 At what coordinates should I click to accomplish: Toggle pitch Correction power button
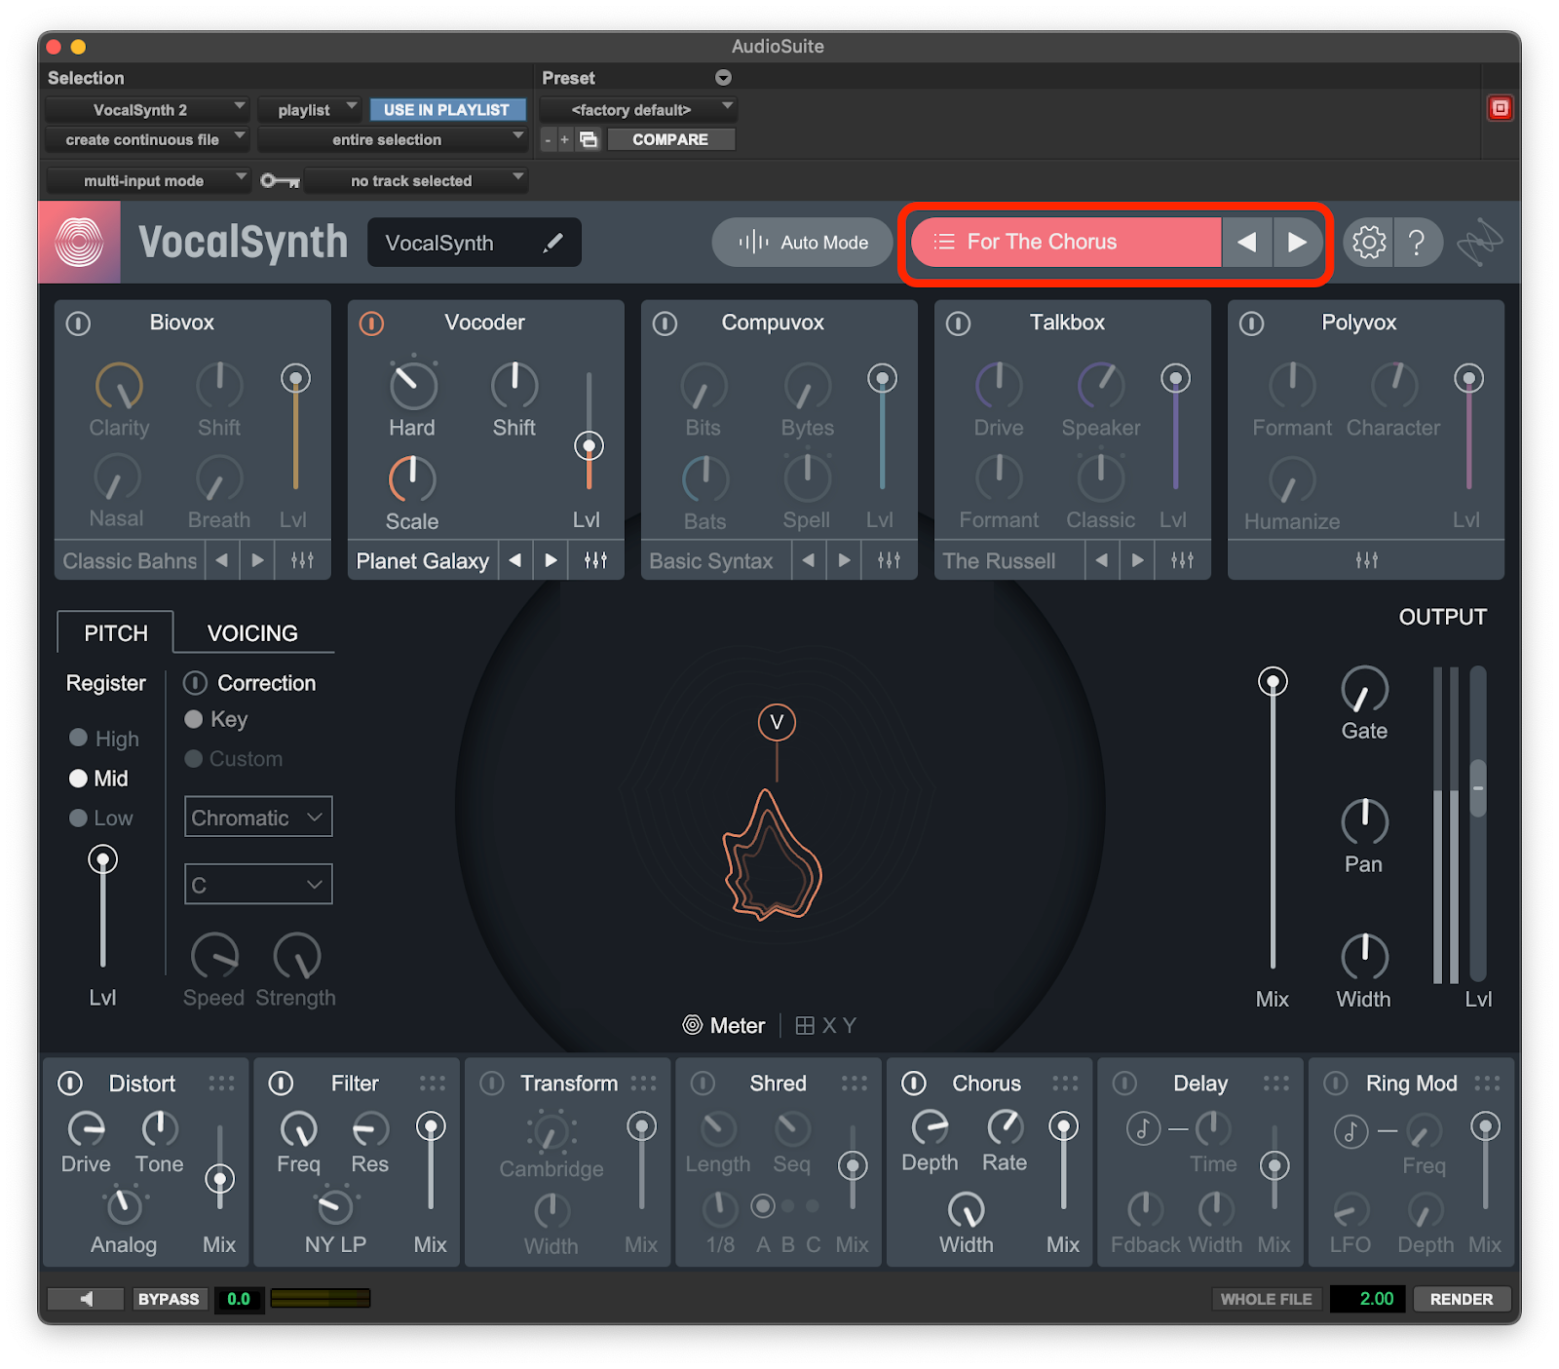tap(195, 683)
